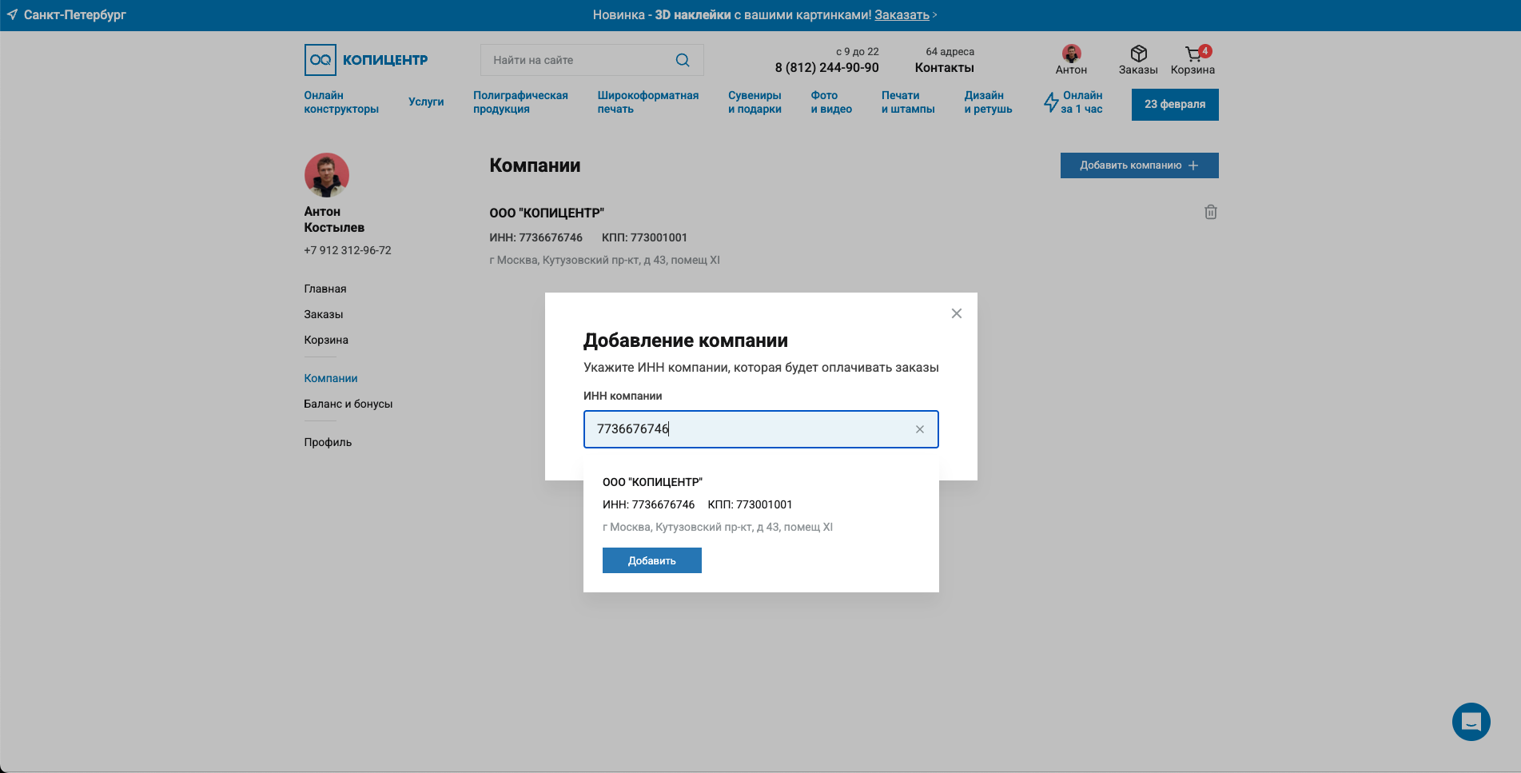Click the Антон avatar in header

click(x=1071, y=54)
